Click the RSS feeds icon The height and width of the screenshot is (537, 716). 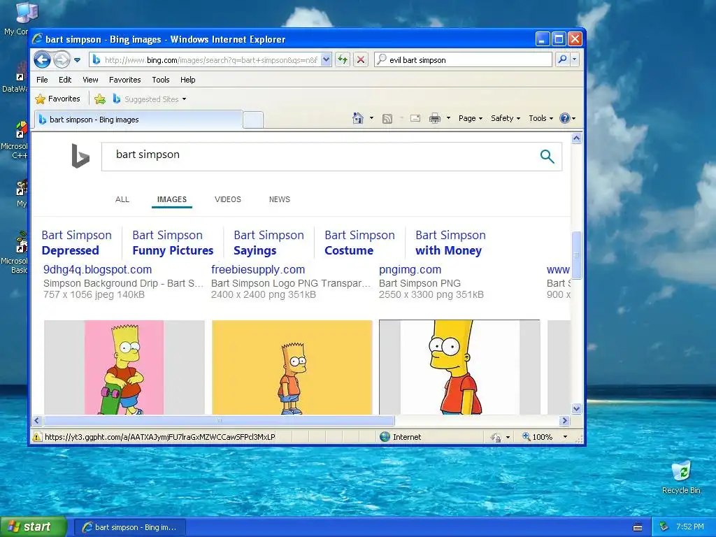[x=387, y=119]
